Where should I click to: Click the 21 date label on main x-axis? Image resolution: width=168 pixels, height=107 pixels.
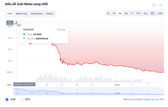(62, 85)
